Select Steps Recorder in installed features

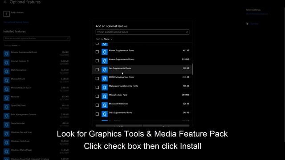pos(18,124)
